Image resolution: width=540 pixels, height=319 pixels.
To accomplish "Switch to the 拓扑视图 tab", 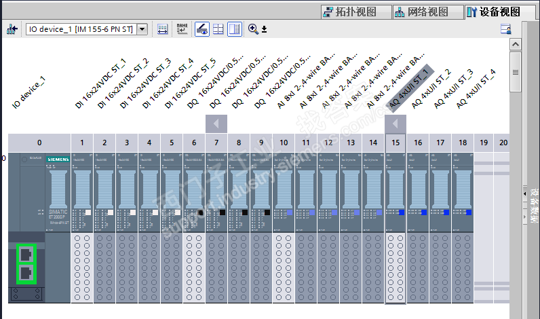I will tap(356, 12).
